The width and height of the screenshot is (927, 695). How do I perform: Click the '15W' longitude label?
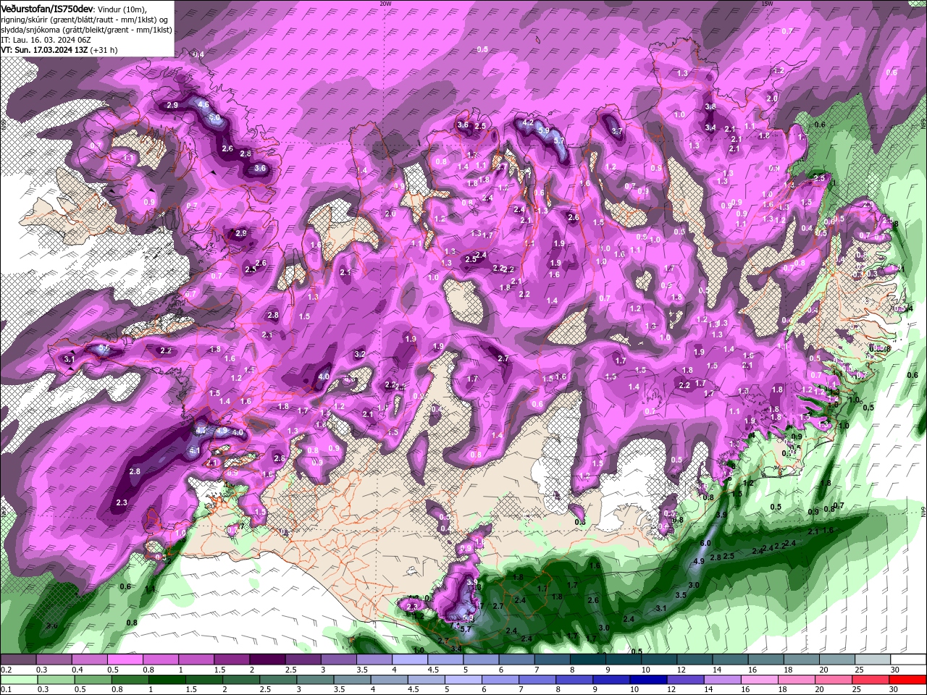[767, 3]
